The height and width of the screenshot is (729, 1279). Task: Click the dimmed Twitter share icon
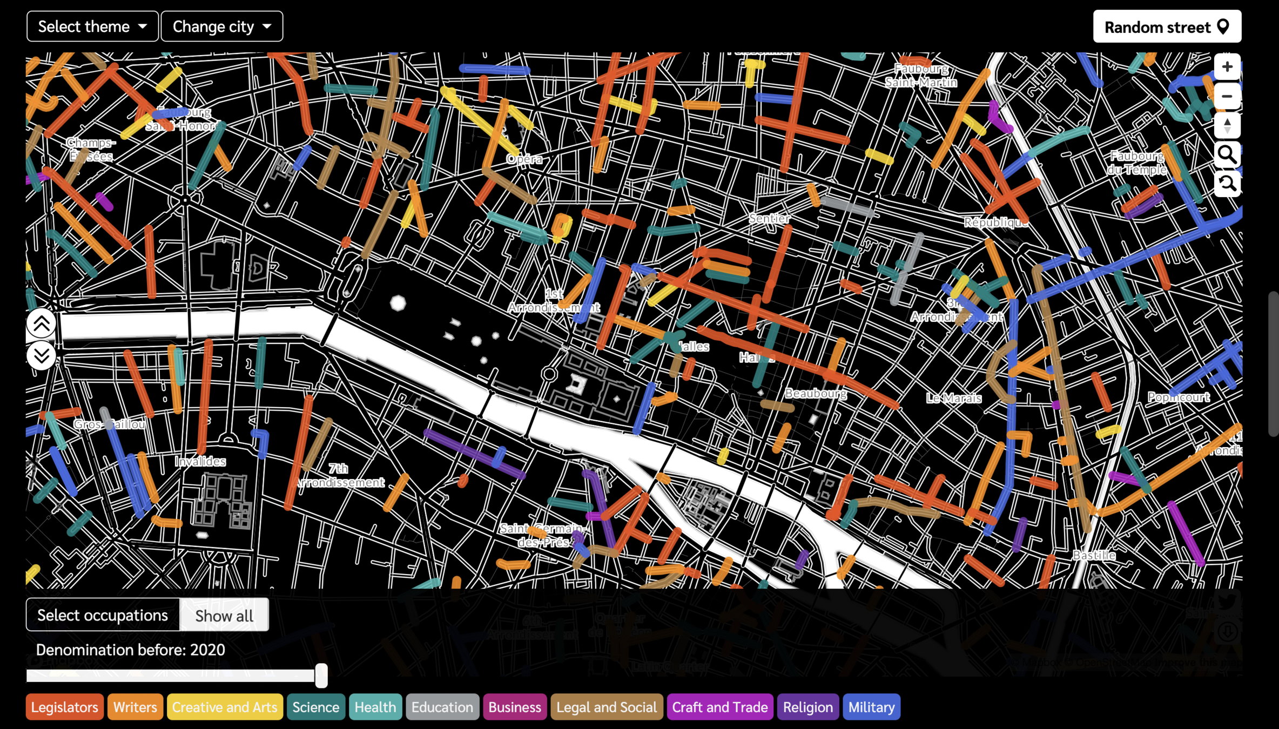tap(1227, 601)
